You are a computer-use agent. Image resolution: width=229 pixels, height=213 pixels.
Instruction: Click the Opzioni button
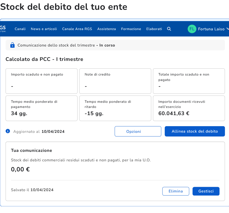[138, 131]
